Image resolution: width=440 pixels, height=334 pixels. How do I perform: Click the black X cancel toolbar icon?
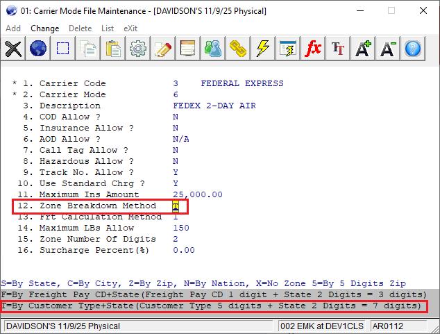[13, 49]
